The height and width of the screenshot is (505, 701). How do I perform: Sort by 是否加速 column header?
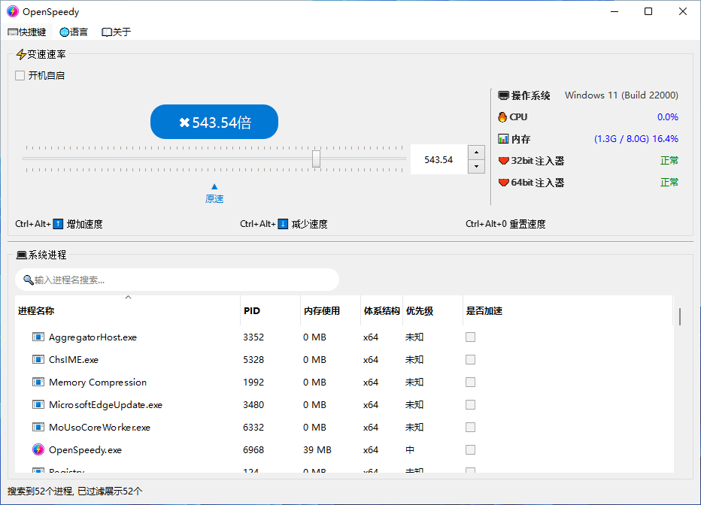[568, 311]
